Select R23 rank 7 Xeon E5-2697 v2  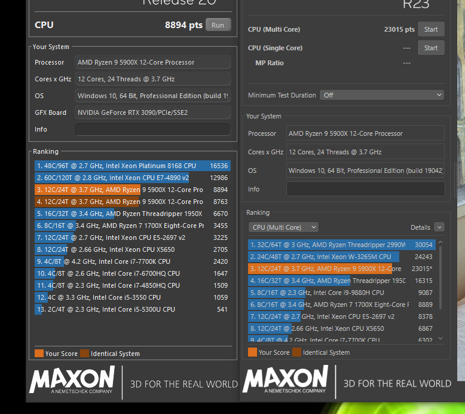[x=342, y=316]
